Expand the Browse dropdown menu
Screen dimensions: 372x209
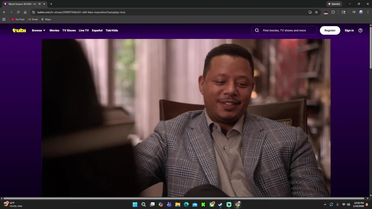[x=39, y=30]
